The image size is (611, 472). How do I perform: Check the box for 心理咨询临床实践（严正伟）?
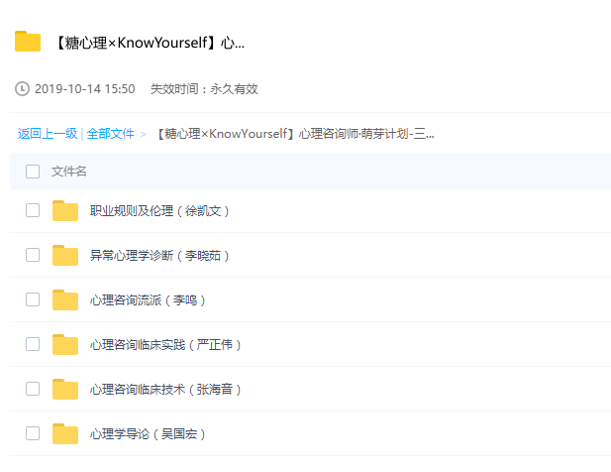(33, 344)
